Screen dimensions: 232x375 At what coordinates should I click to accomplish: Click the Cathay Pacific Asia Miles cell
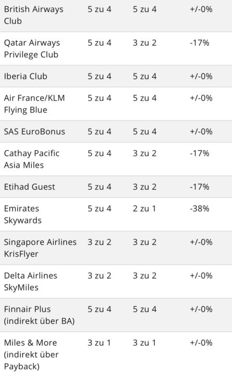(x=32, y=159)
